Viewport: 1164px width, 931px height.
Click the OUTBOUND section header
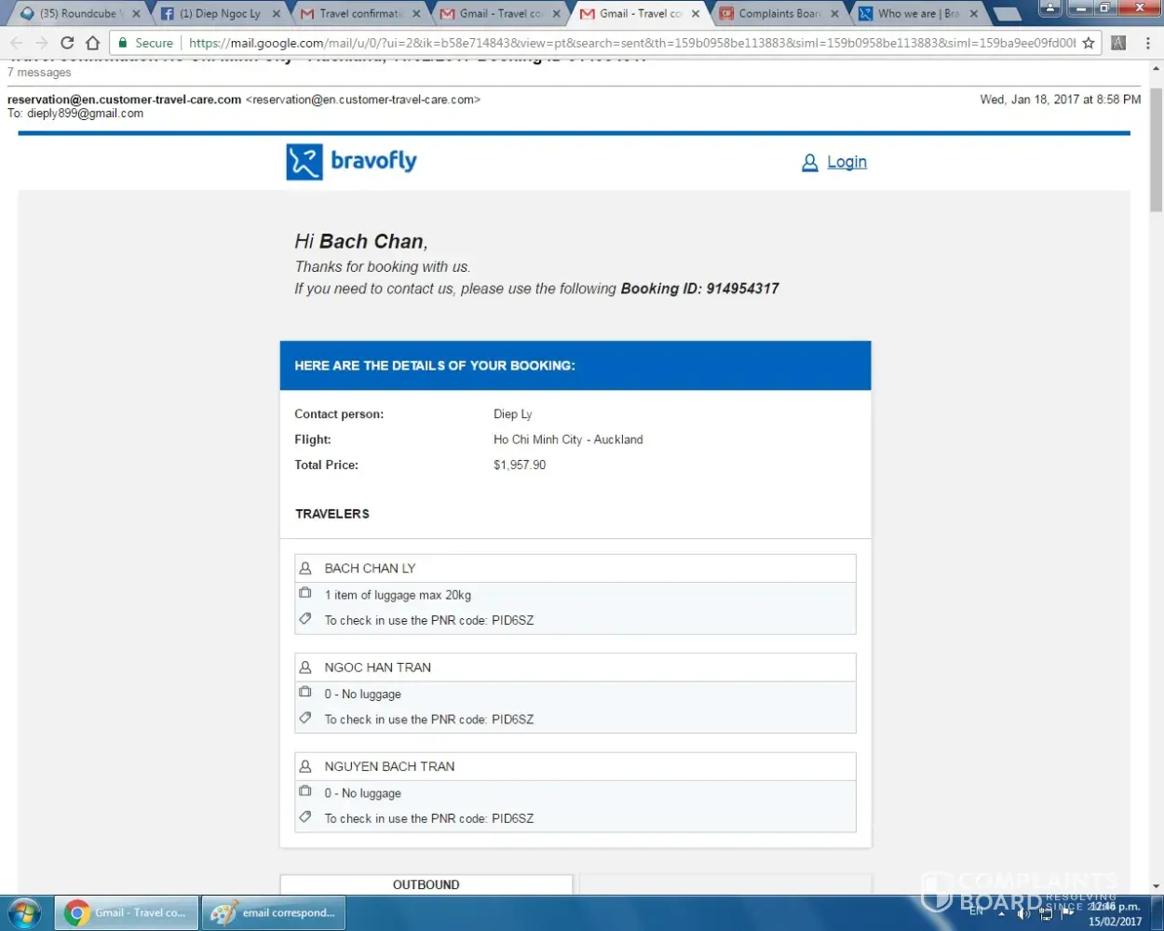pyautogui.click(x=426, y=884)
